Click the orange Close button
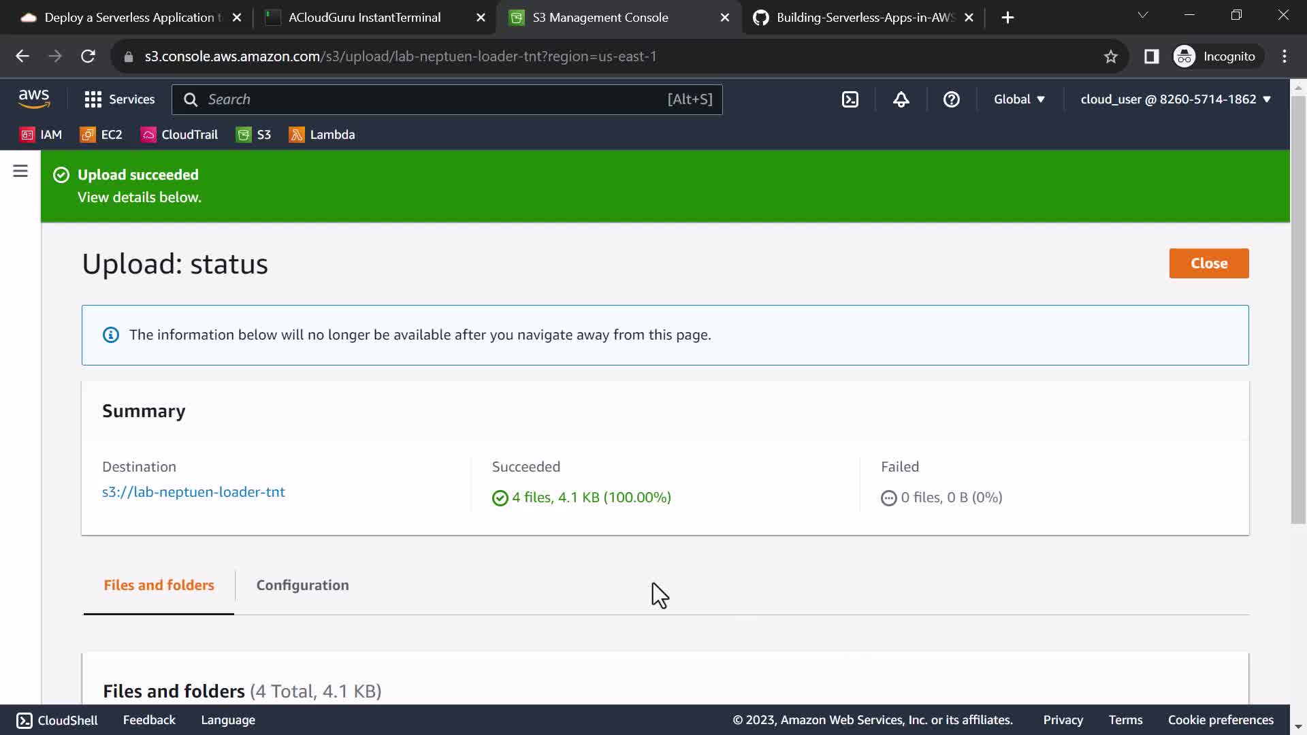The height and width of the screenshot is (735, 1307). pyautogui.click(x=1208, y=263)
